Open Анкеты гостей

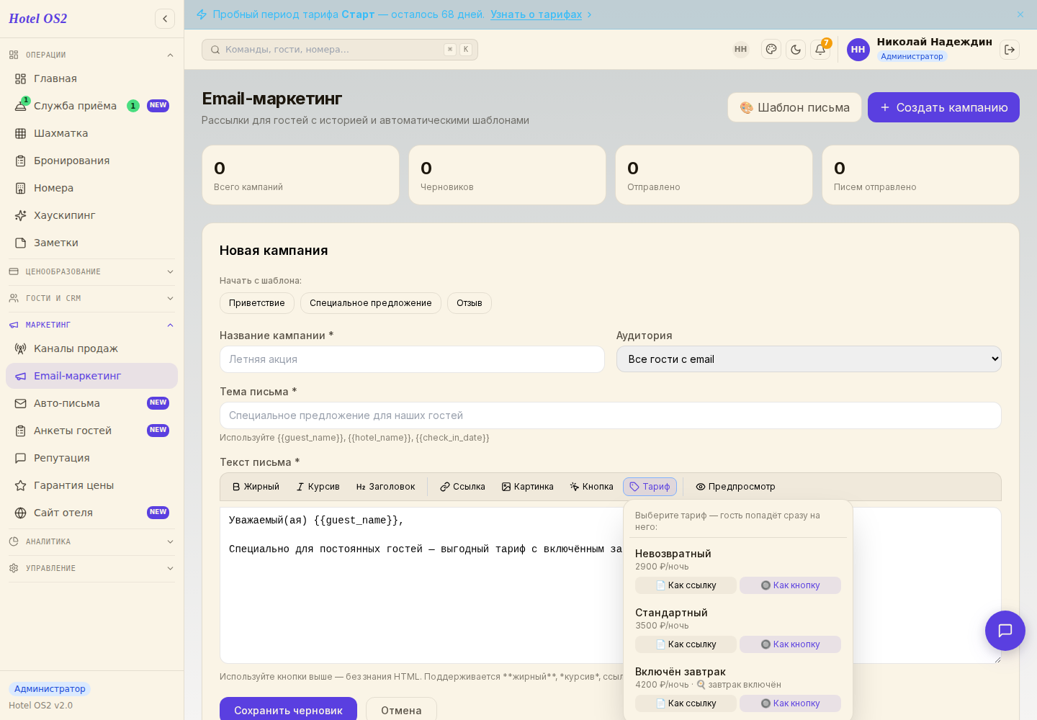[91, 431]
